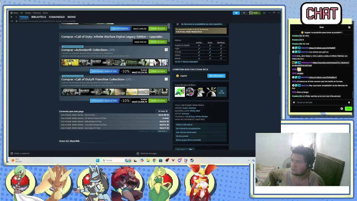Switch to the BIBLIOTECA tab
Screen dimensions: 357x201
[x=39, y=17]
